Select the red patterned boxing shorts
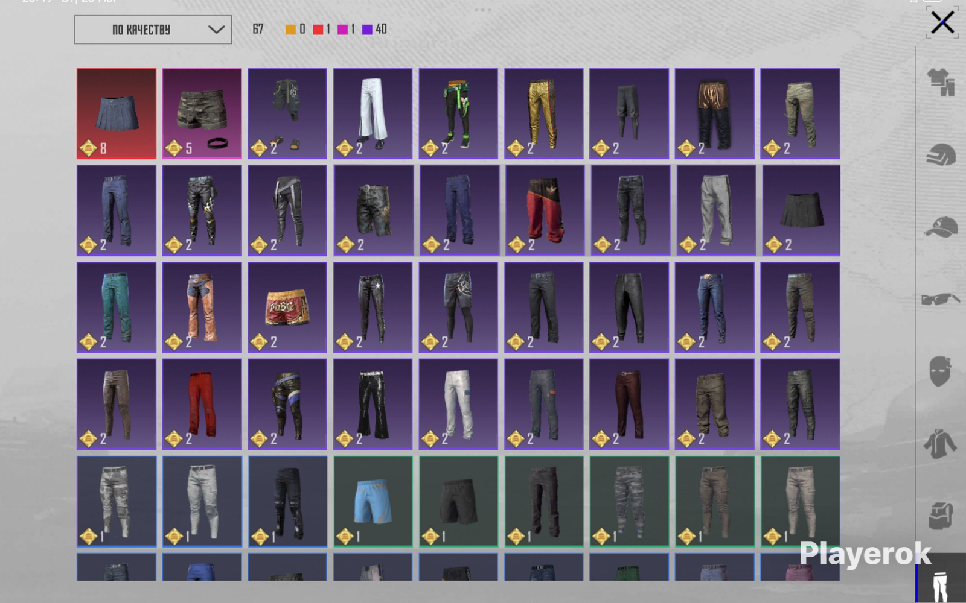 [x=287, y=307]
